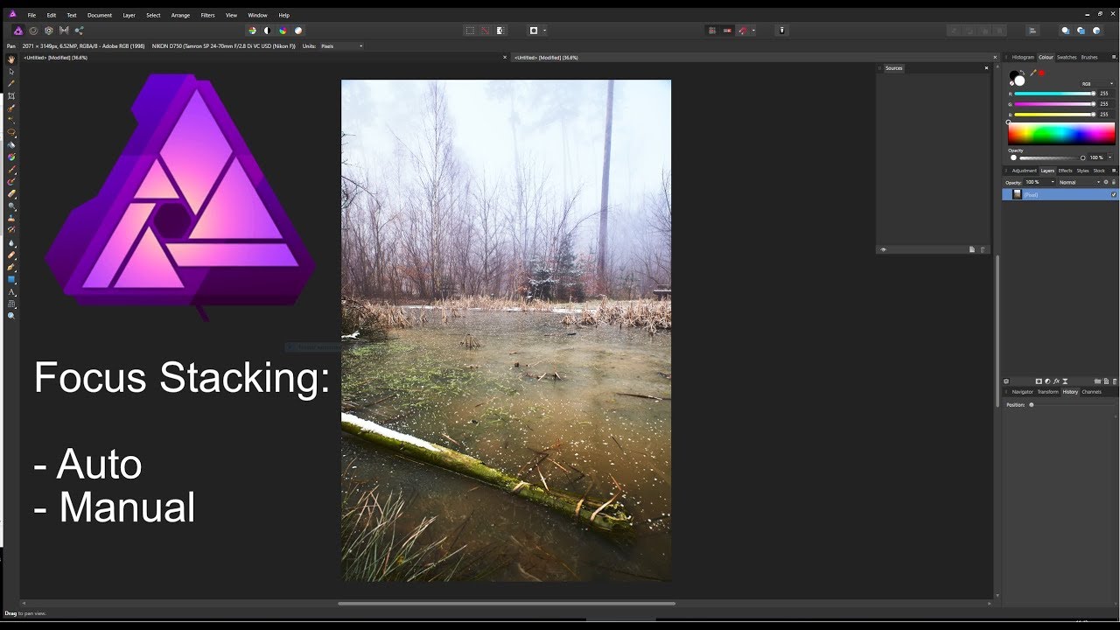Expand the layer Opacity 100% dropdown
1120x630 pixels.
click(x=1053, y=182)
